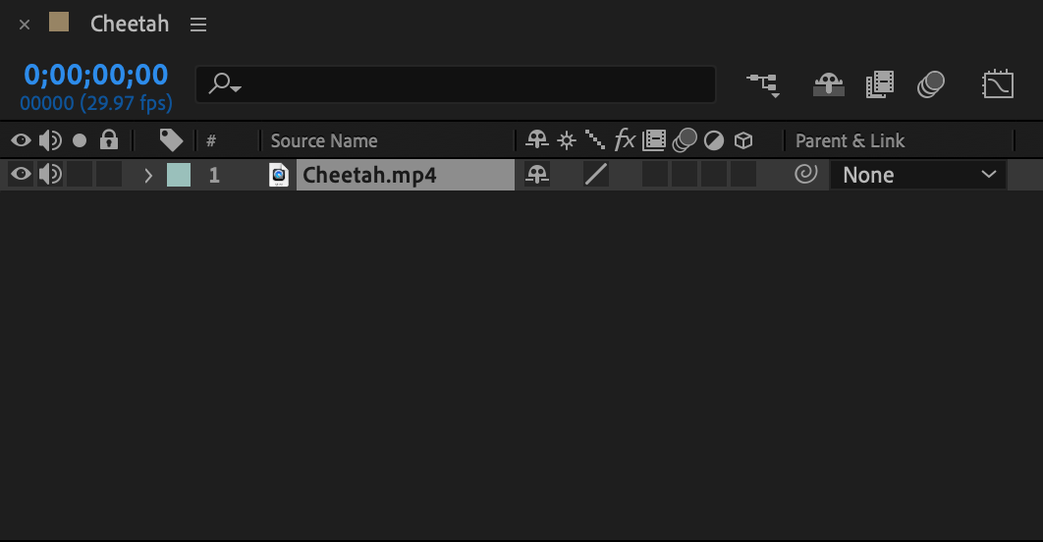Click the Cheetah.mp4 parent pick whip

point(805,175)
